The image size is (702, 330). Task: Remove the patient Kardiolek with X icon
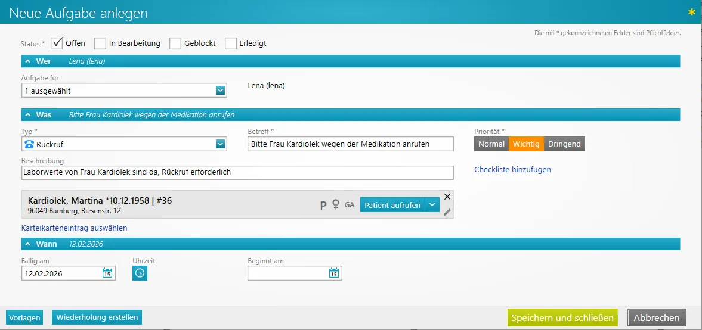[x=447, y=197]
